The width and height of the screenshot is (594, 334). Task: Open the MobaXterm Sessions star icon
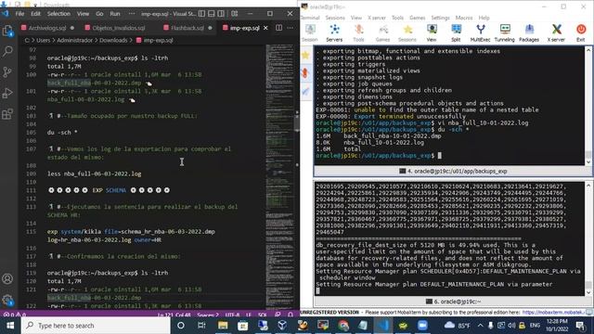407,33
